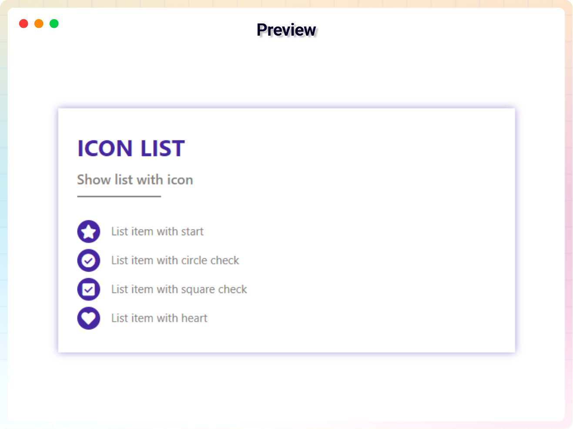The height and width of the screenshot is (429, 573).
Task: Select the 'List item with start' text
Action: pyautogui.click(x=157, y=231)
